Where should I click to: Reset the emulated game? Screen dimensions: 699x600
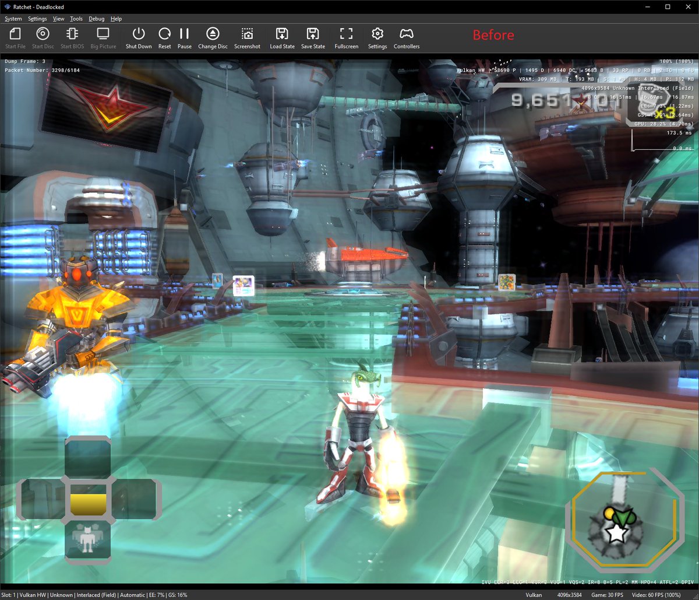click(165, 38)
